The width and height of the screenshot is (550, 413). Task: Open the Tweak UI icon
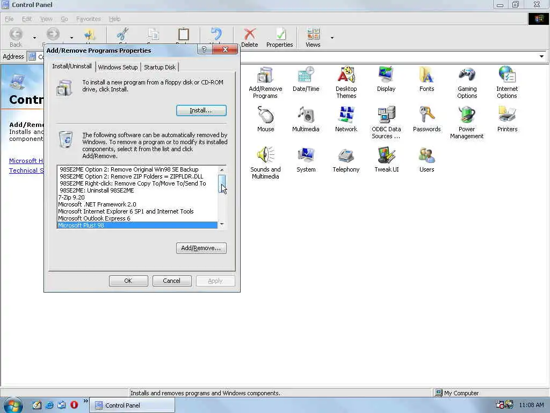(x=387, y=160)
